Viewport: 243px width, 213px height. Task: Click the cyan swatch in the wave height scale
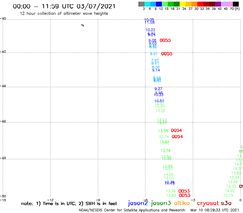147,4
